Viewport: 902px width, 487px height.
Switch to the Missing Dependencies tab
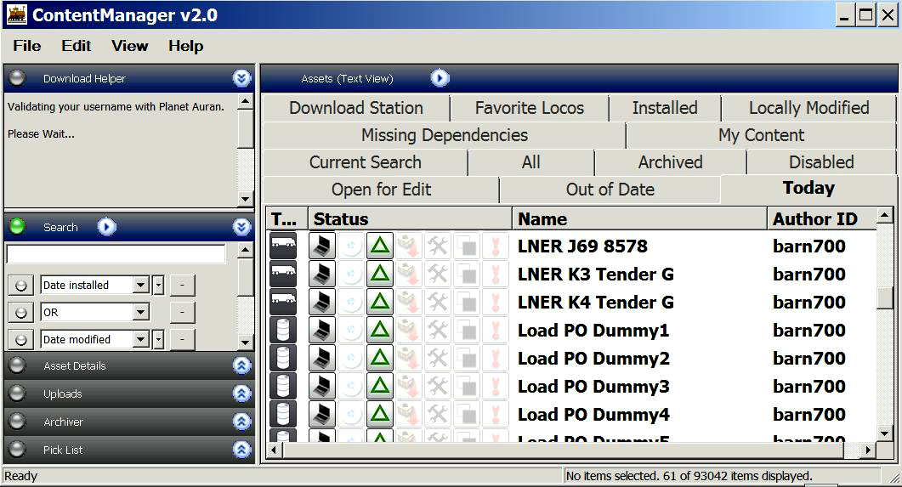point(444,135)
